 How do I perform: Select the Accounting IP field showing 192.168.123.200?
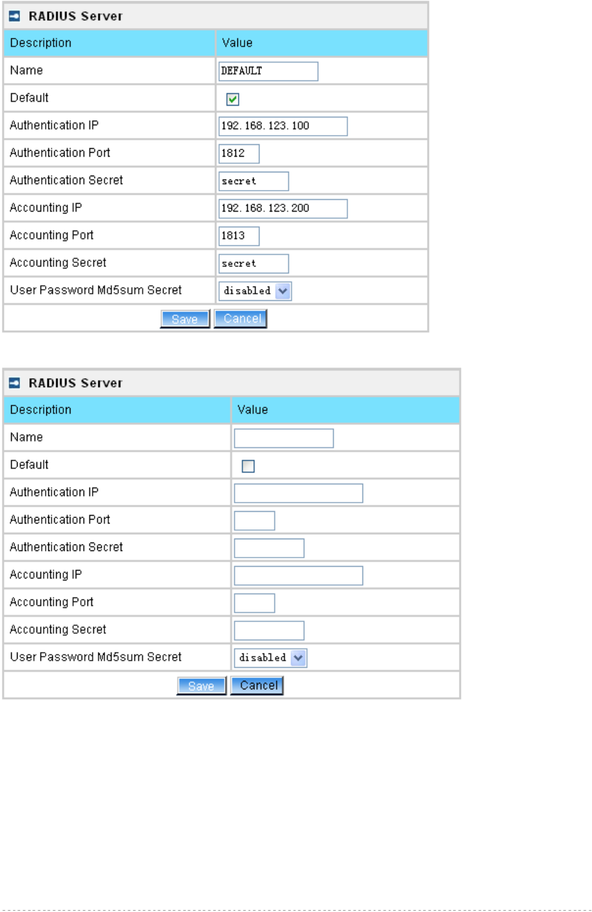click(x=282, y=208)
